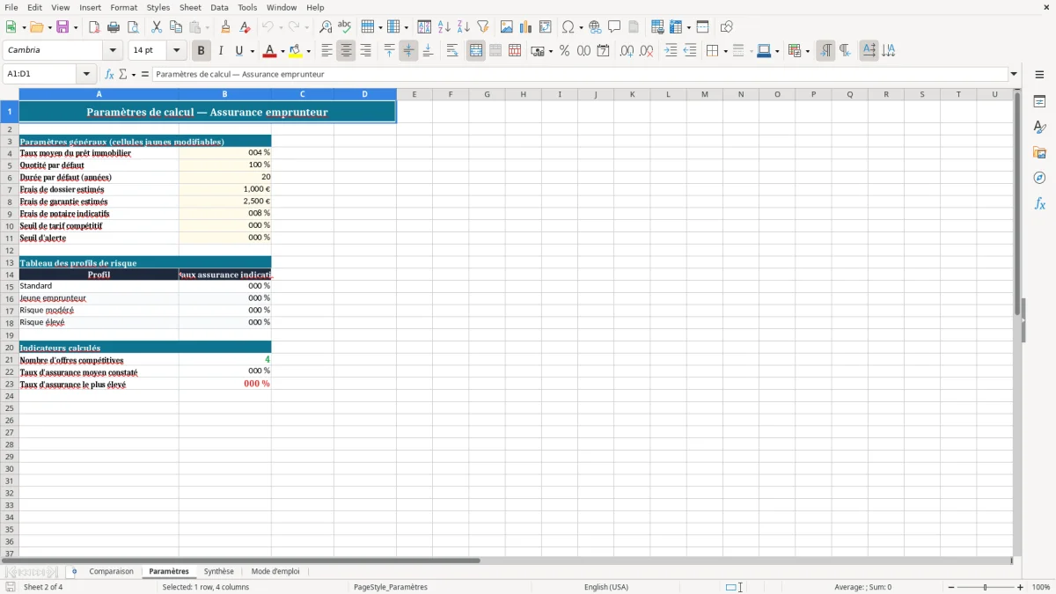Click the 100% zoom level
Image resolution: width=1056 pixels, height=594 pixels.
(1041, 587)
